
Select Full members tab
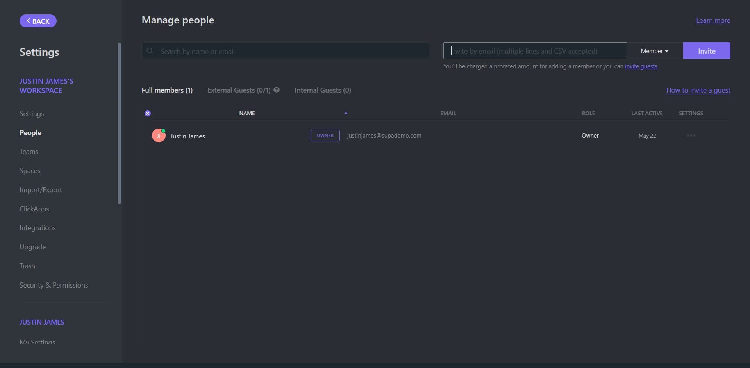point(167,90)
